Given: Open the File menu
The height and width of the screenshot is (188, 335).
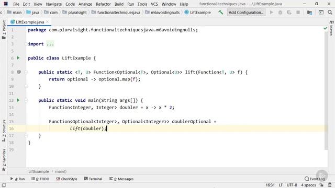Looking at the screenshot, I should tap(16, 4).
